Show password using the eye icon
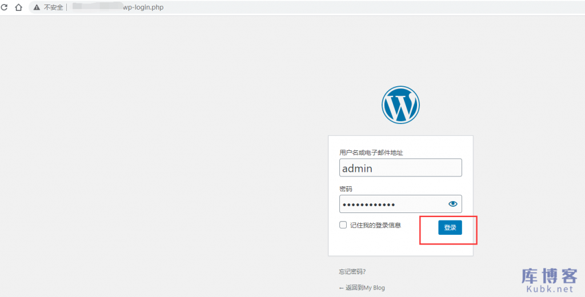This screenshot has width=585, height=297. (x=453, y=204)
